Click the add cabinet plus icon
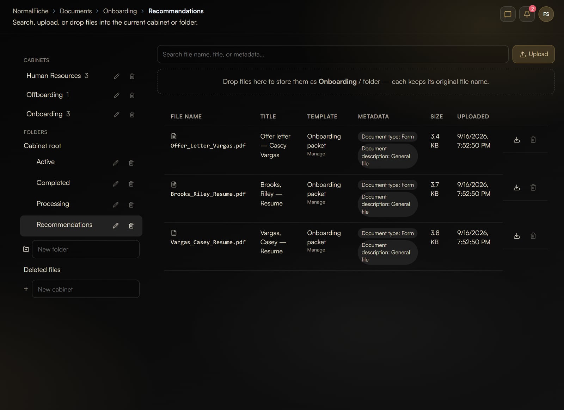Viewport: 564px width, 410px height. point(26,289)
